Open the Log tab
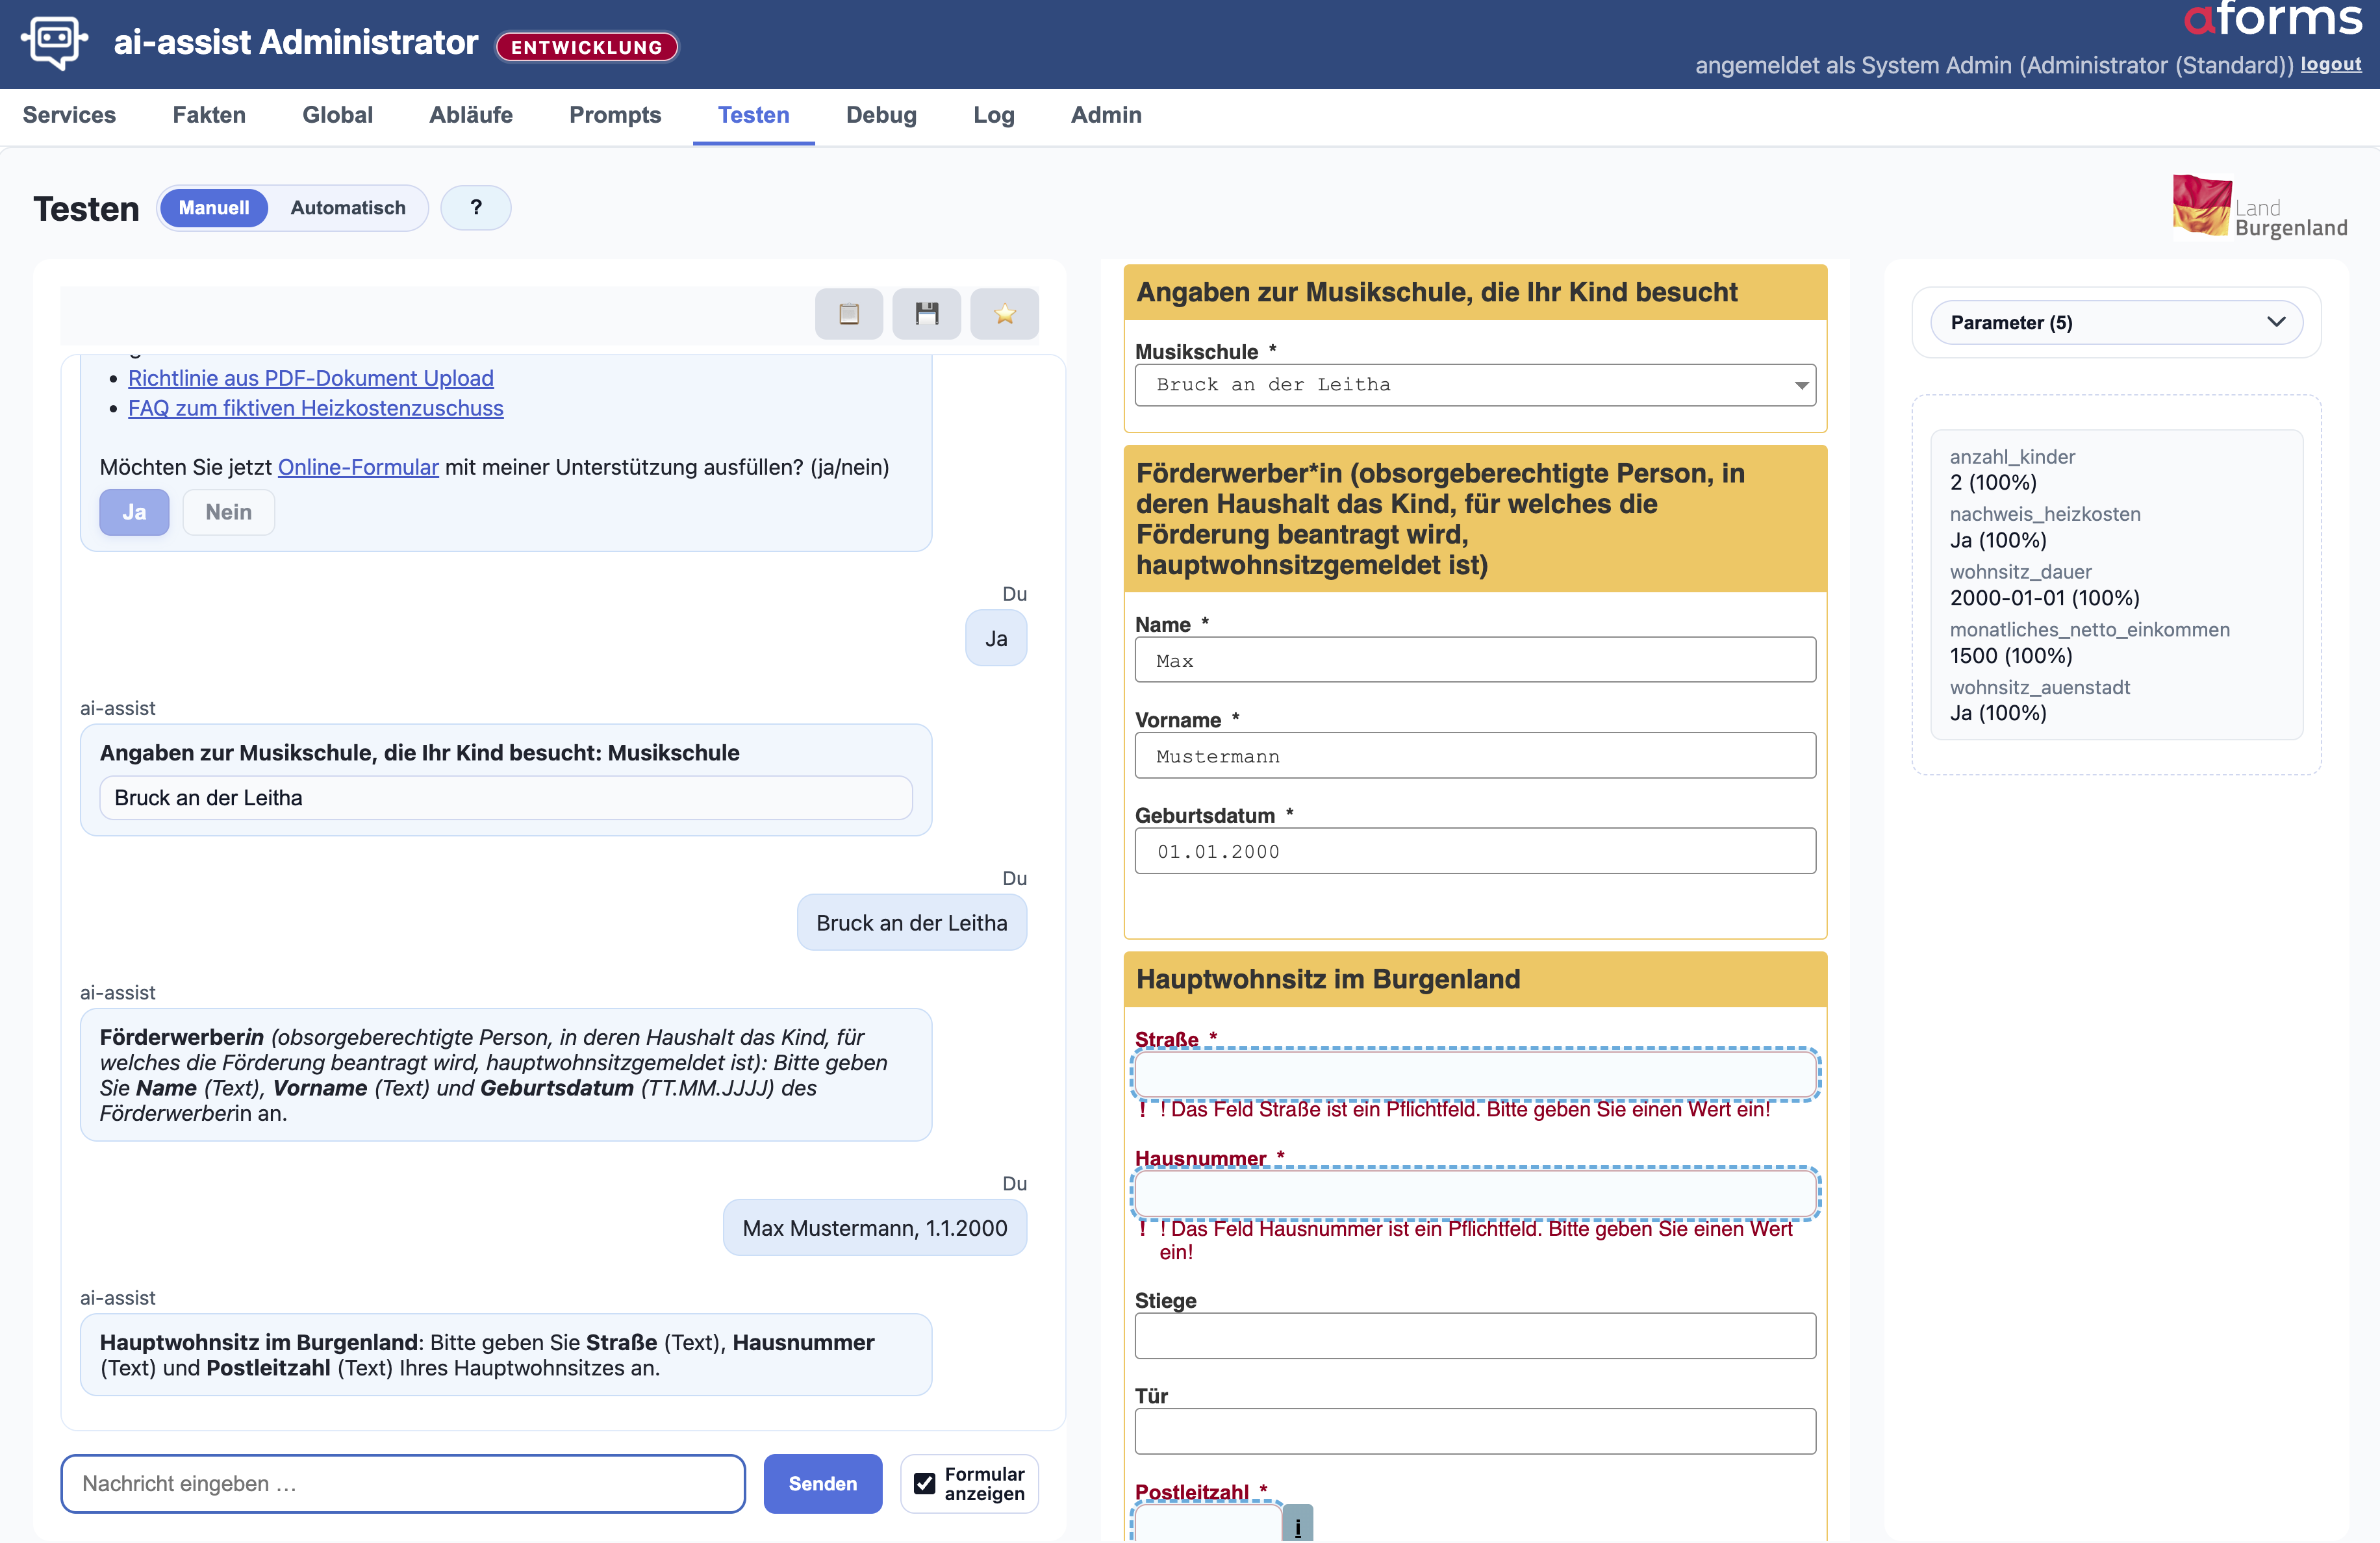The height and width of the screenshot is (1543, 2380). tap(993, 115)
